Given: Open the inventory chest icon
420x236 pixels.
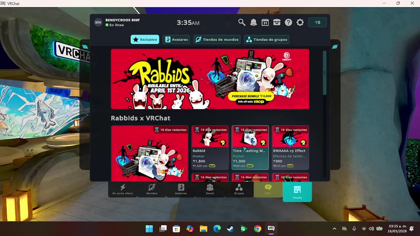Looking at the screenshot, I should pos(277,22).
